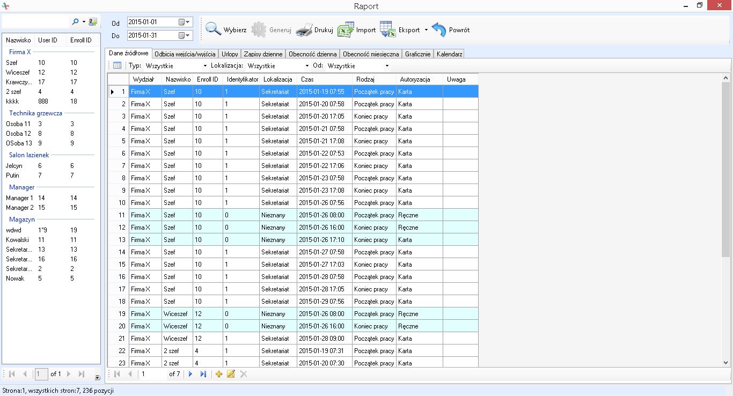The width and height of the screenshot is (733, 396).
Task: Open the Eksport dropdown arrow
Action: click(427, 30)
